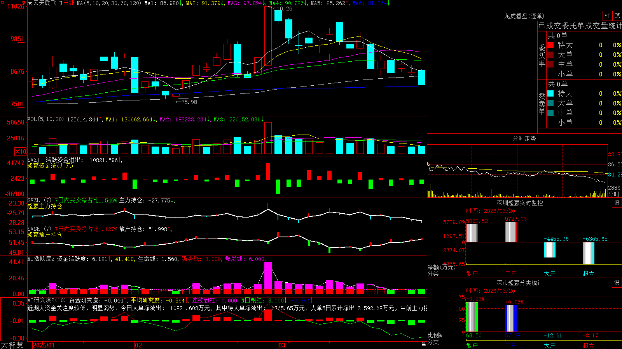Click the lock icon on the time axis
Screen dimensions: 622x349
423,344
